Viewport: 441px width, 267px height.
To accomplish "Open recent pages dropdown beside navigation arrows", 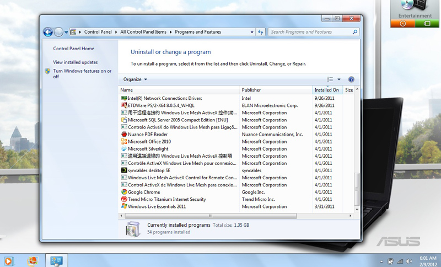I will click(66, 32).
